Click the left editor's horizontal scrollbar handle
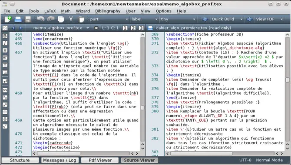Image resolution: width=291 pixels, height=165 pixels. click(59, 153)
